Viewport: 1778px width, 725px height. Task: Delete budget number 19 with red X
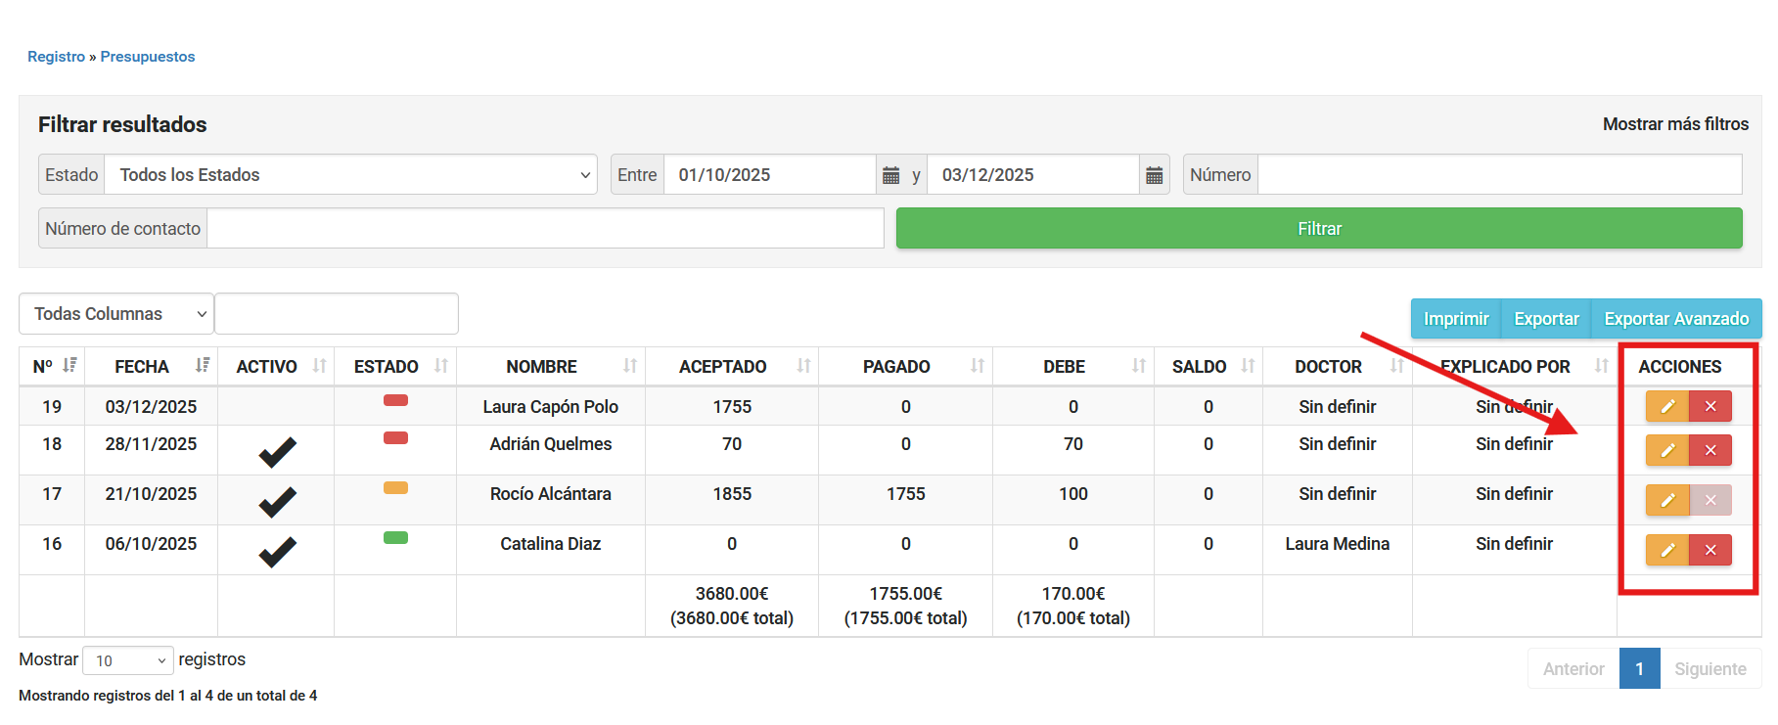1710,406
